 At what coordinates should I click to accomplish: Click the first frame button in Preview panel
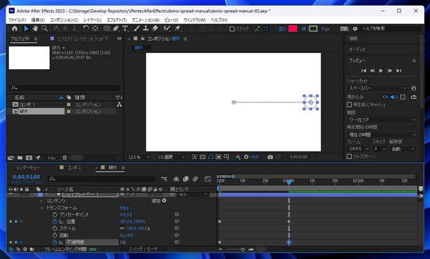pos(364,71)
